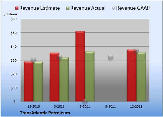This screenshot has width=163, height=117.
Task: Click the green actual bar for 3-2011
Action: tap(64, 79)
